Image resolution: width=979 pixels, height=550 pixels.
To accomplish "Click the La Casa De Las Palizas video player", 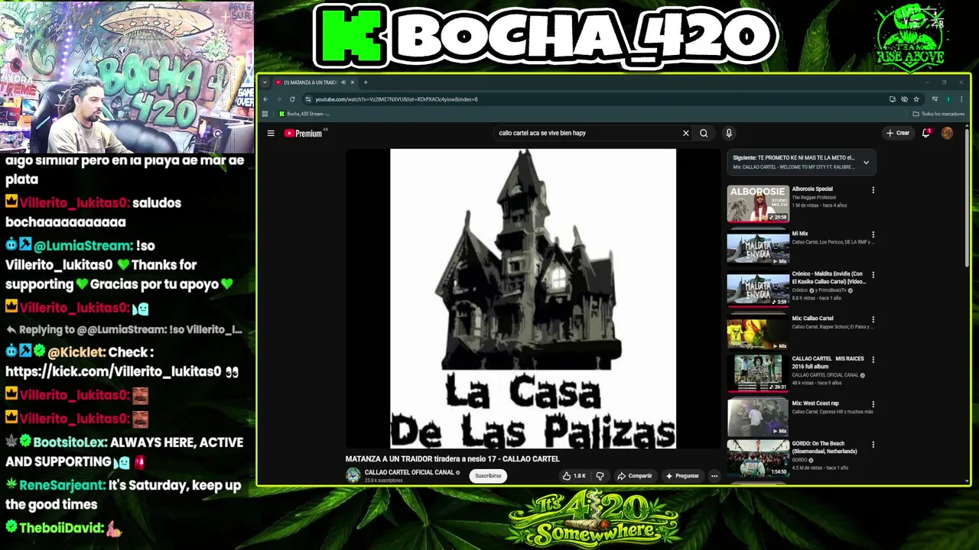I will [533, 298].
